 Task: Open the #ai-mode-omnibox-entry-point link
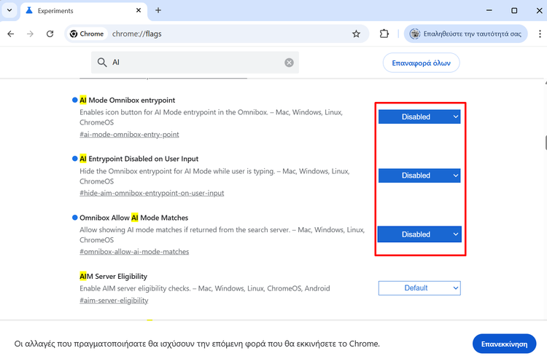pos(129,135)
